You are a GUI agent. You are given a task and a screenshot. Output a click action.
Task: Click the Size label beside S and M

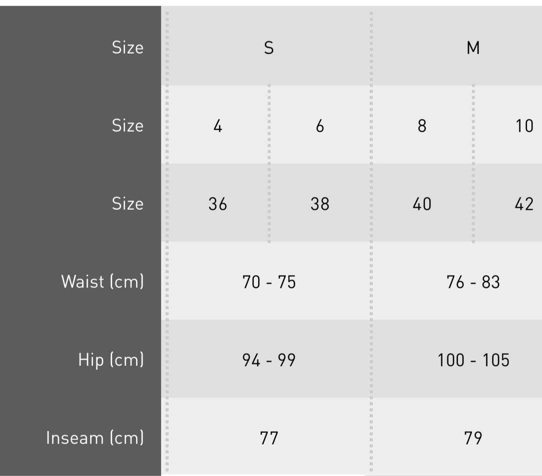pyautogui.click(x=128, y=48)
